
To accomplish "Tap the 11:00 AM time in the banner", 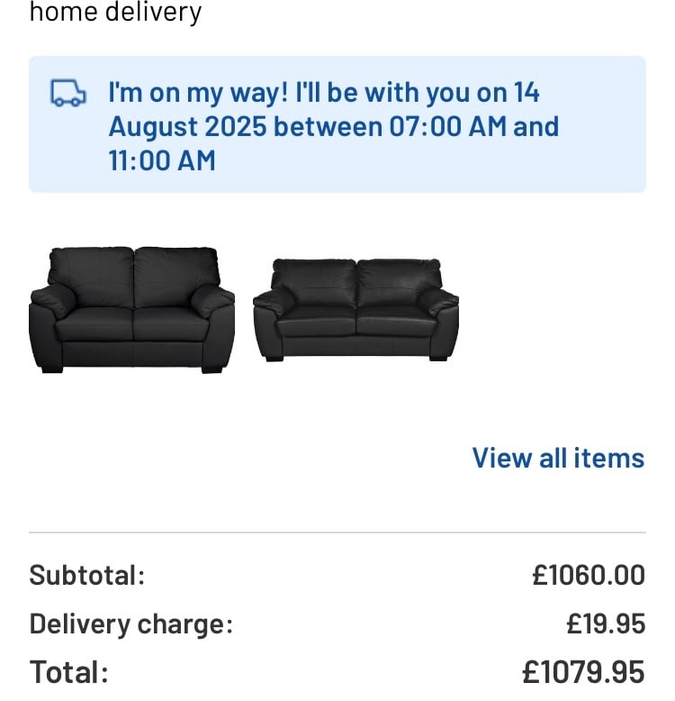I will pyautogui.click(x=162, y=160).
